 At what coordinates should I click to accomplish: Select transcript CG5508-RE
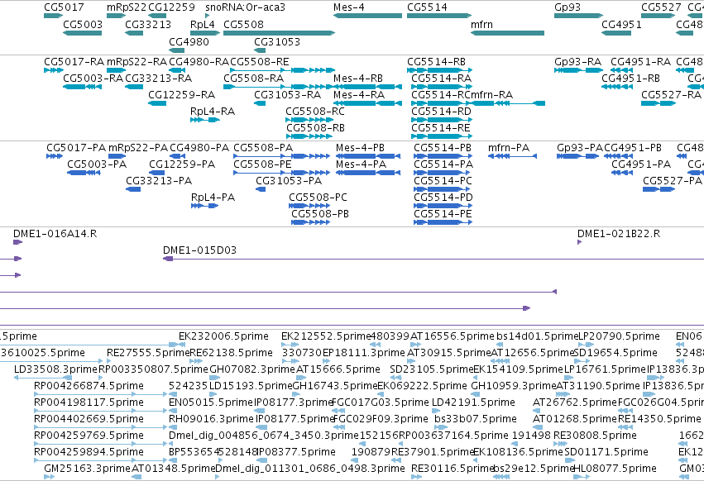[282, 70]
